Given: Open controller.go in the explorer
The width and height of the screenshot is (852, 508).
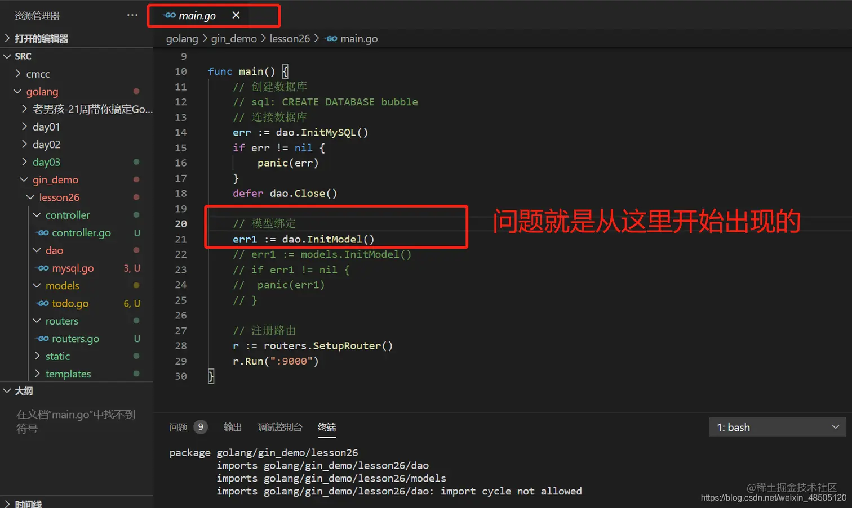Looking at the screenshot, I should coord(81,233).
